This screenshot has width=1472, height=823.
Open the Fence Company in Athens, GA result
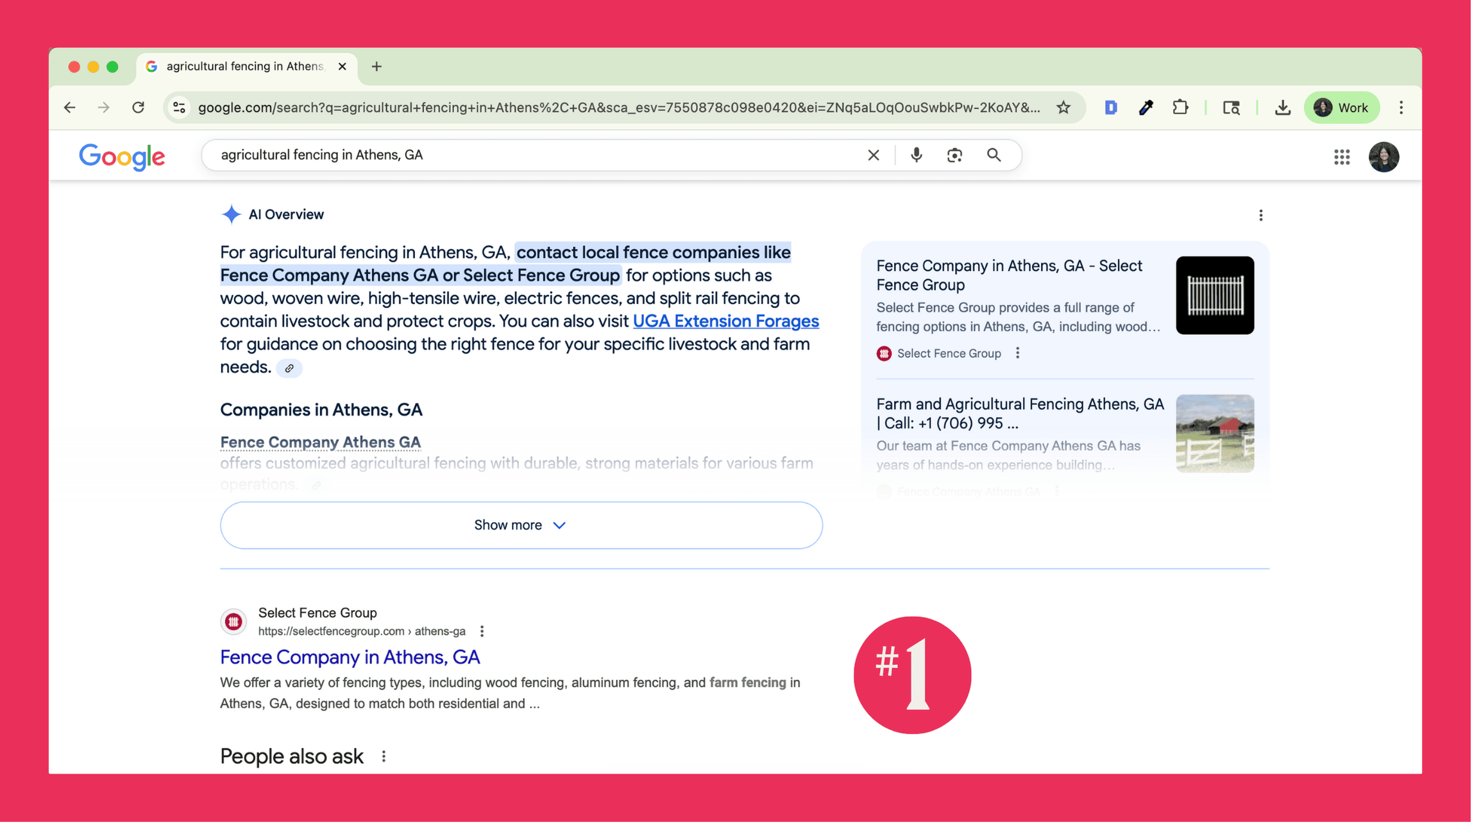[350, 658]
